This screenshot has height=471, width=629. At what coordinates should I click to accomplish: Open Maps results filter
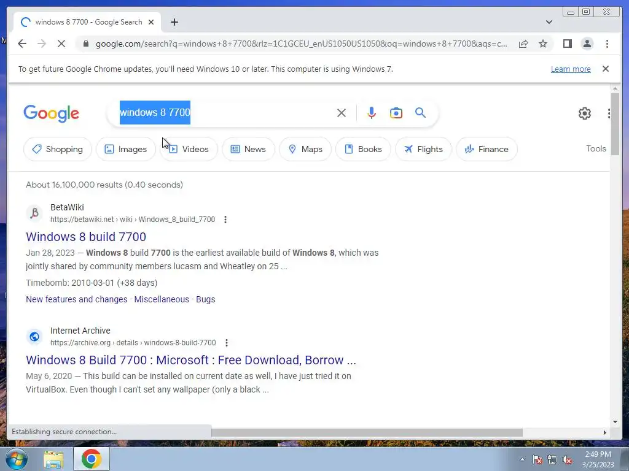(x=305, y=149)
